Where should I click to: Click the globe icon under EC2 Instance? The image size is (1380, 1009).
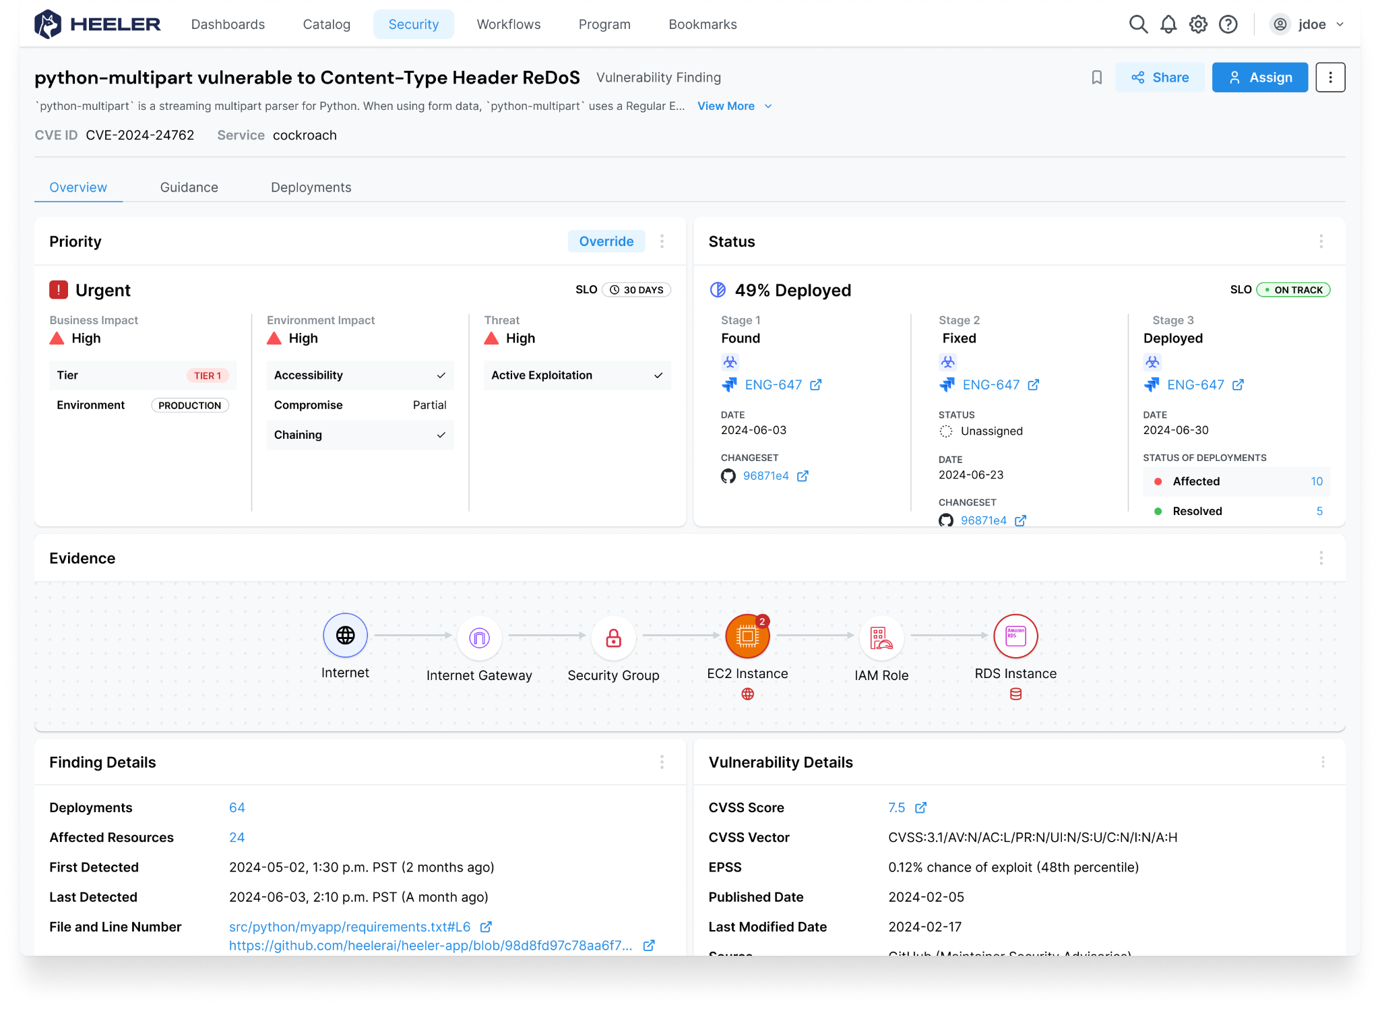click(x=747, y=694)
